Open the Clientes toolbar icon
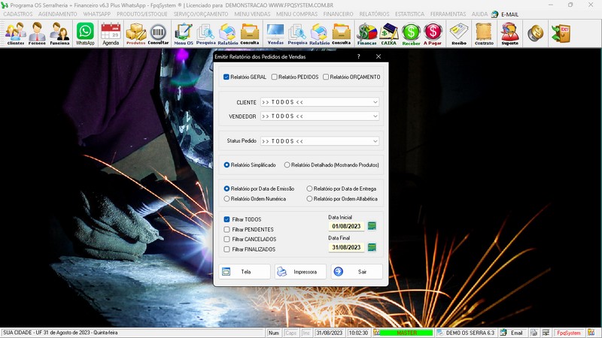The height and width of the screenshot is (338, 602). 15,33
